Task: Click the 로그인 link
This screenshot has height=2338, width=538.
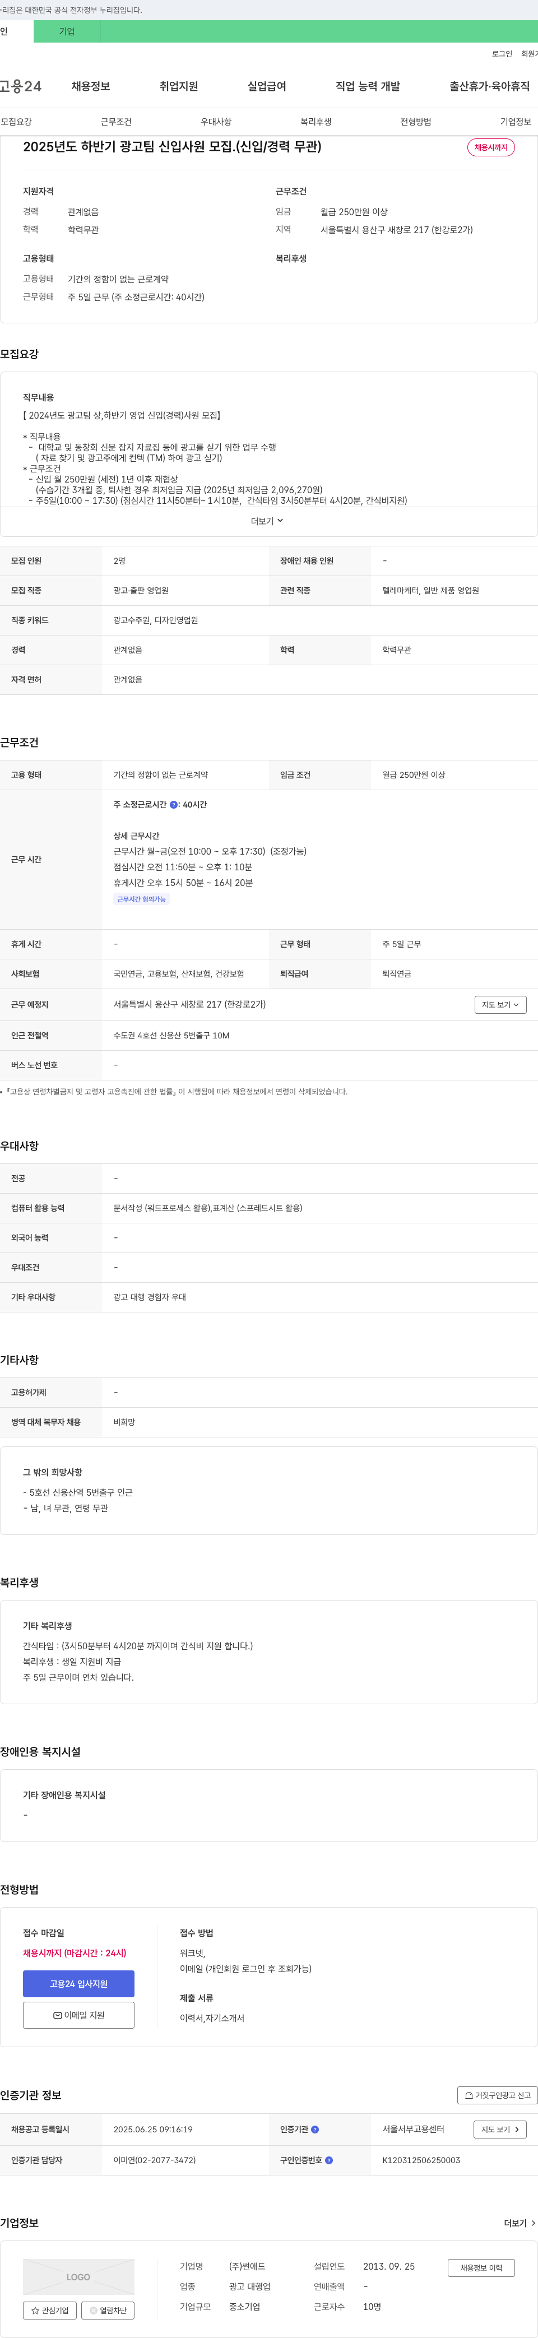Action: click(x=502, y=54)
